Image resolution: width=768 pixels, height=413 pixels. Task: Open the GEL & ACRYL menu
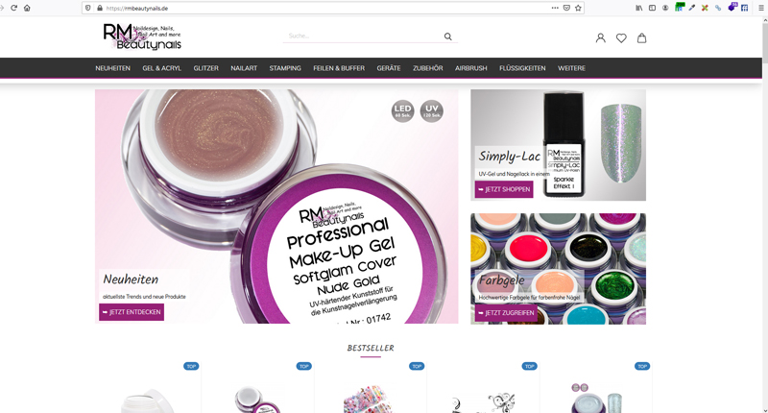click(161, 68)
